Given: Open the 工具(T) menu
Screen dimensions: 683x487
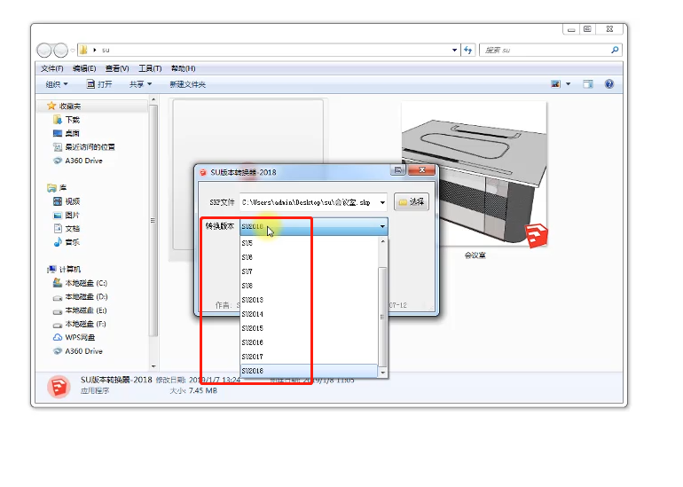Looking at the screenshot, I should click(150, 68).
